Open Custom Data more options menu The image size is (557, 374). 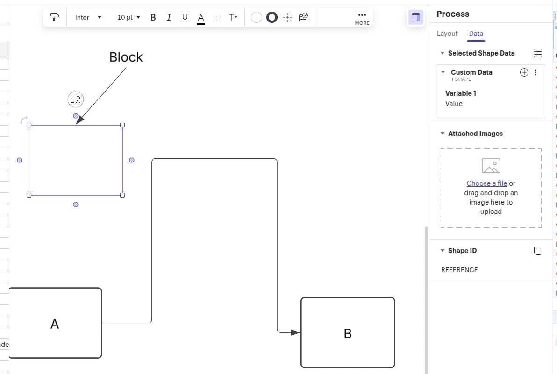coord(536,72)
